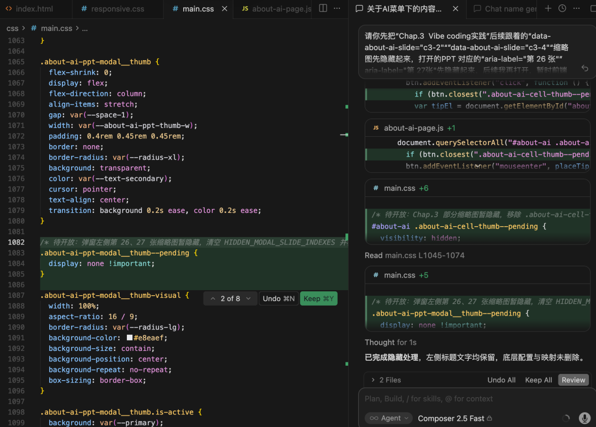Click the Review button
Screen dimensions: 596x427
pos(573,380)
